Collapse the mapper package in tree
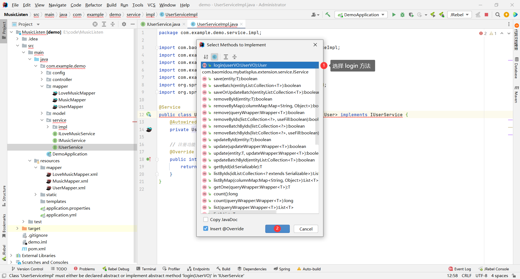The height and width of the screenshot is (279, 520). (x=42, y=86)
